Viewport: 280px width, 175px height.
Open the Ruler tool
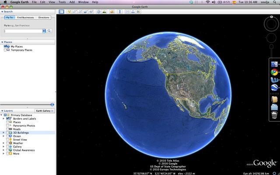(x=120, y=12)
